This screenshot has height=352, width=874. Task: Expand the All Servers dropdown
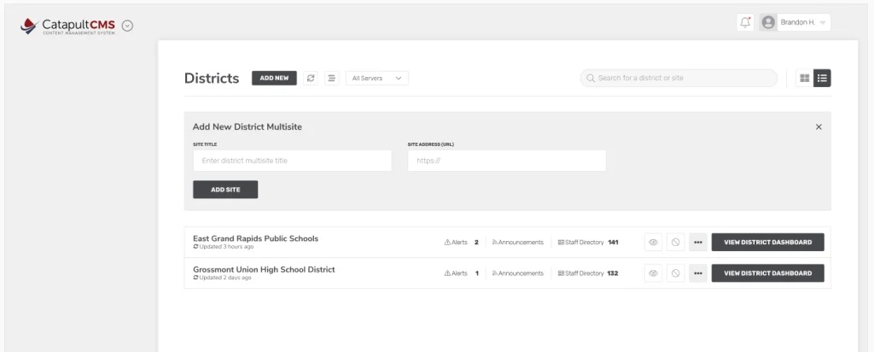pyautogui.click(x=376, y=78)
